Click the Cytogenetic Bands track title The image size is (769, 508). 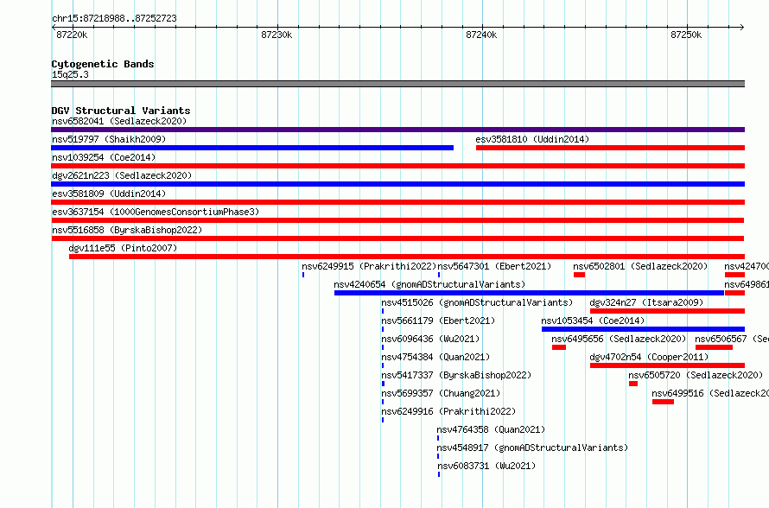pos(103,64)
